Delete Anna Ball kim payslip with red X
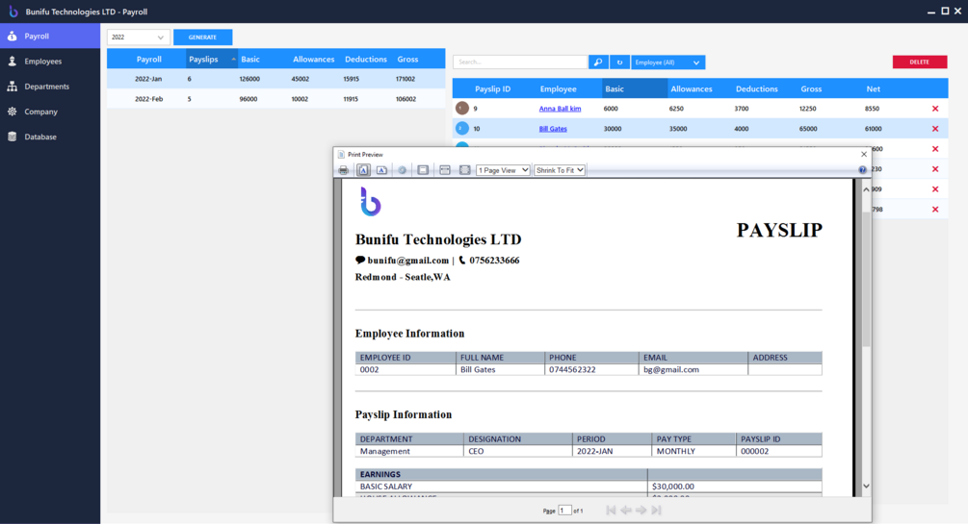Screen dimensions: 968x524 click(935, 109)
